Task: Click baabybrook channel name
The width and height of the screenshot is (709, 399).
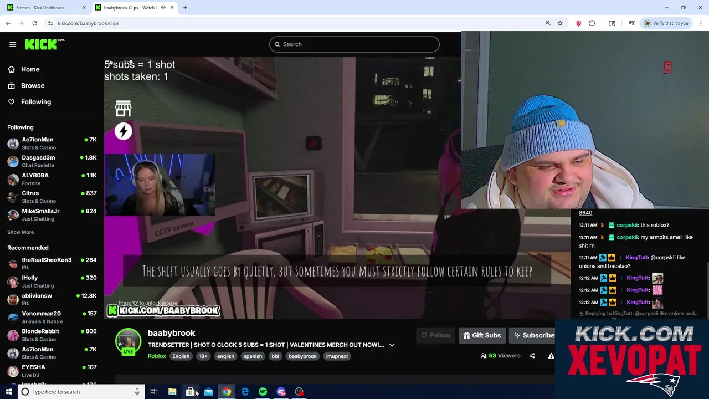Action: [171, 333]
